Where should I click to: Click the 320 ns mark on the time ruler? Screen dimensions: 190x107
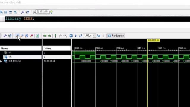[x=120, y=48]
